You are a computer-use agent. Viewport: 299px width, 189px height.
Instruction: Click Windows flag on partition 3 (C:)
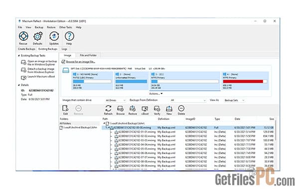point(153,74)
